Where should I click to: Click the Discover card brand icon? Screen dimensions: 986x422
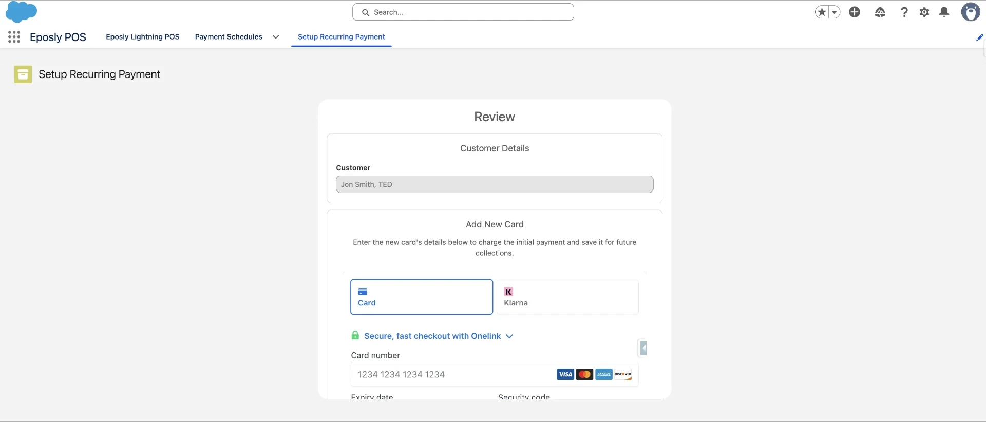(623, 374)
